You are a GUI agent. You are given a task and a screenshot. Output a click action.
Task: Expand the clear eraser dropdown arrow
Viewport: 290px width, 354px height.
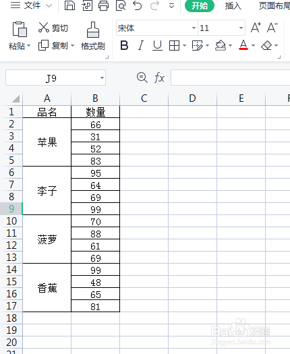[x=277, y=46]
